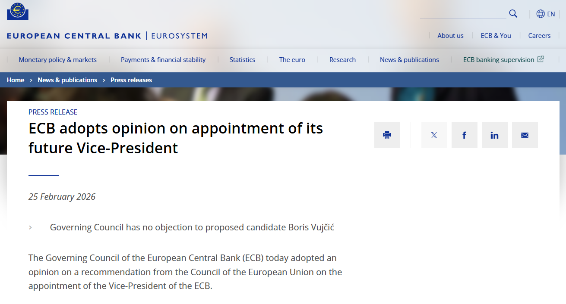Open ECB banking supervision external link
Viewport: 566px width, 304px height.
click(503, 60)
